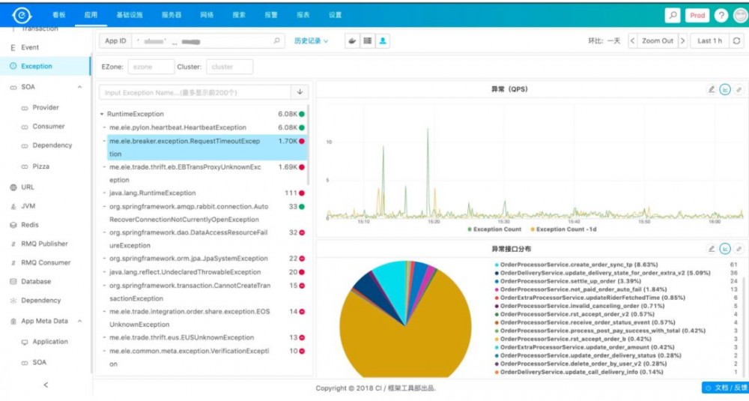The image size is (749, 401).
Task: Focus the Input Exception Name search field
Action: [195, 92]
